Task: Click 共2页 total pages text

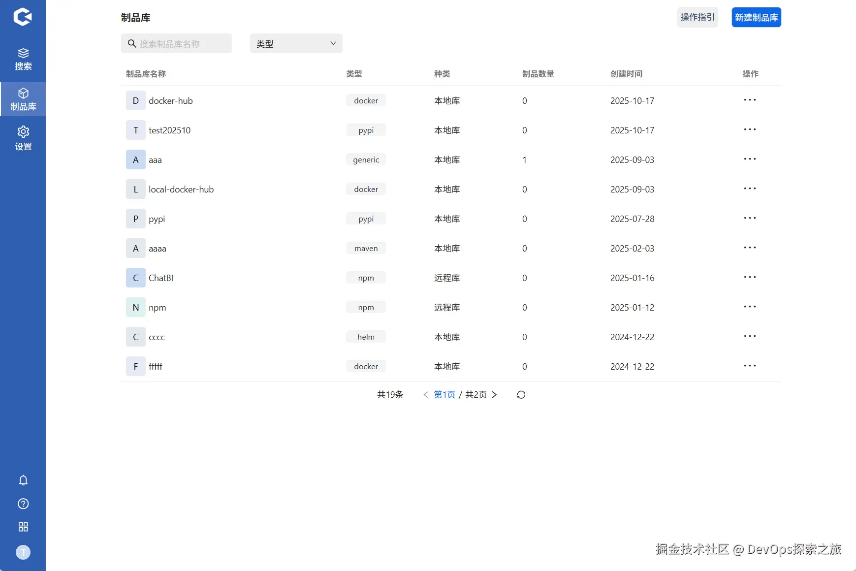Action: [x=476, y=395]
